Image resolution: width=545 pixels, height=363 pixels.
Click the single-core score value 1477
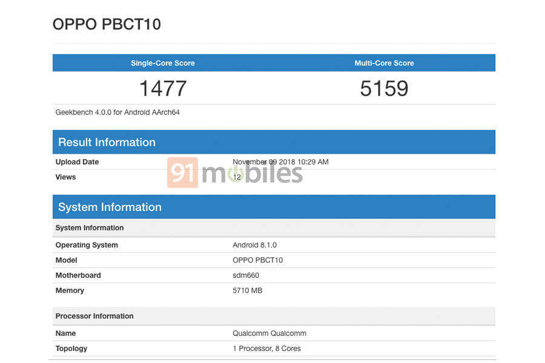[162, 88]
